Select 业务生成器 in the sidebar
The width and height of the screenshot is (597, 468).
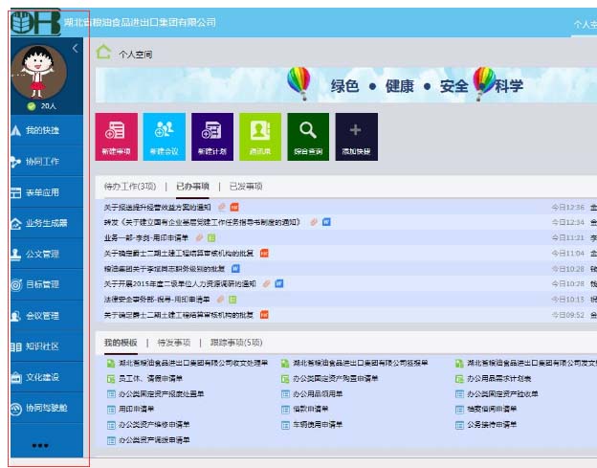point(47,223)
